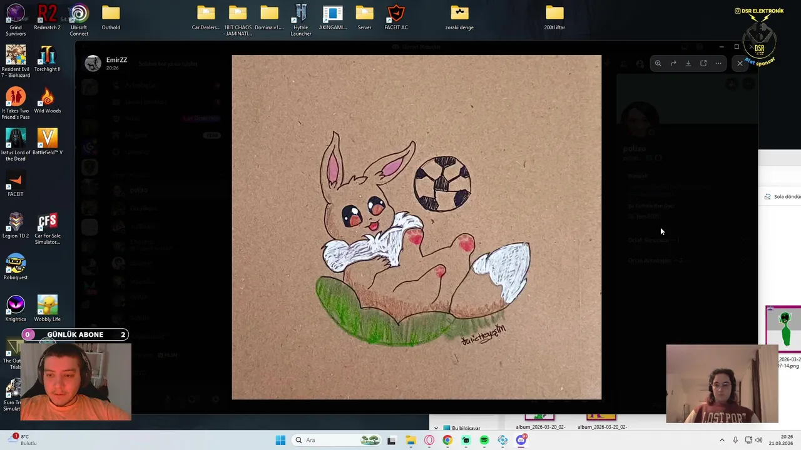Click Sola döndür in the background window
The width and height of the screenshot is (801, 450).
pyautogui.click(x=782, y=196)
